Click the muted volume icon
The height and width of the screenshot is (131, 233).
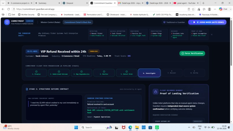point(209,128)
